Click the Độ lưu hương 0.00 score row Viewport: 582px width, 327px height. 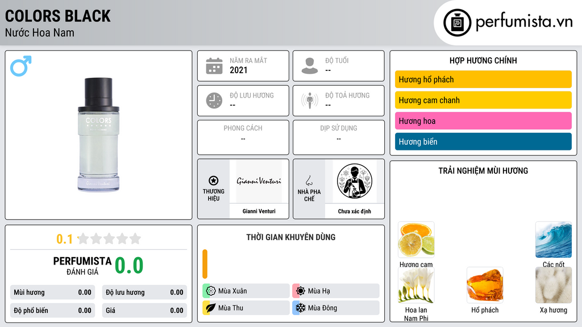click(144, 292)
